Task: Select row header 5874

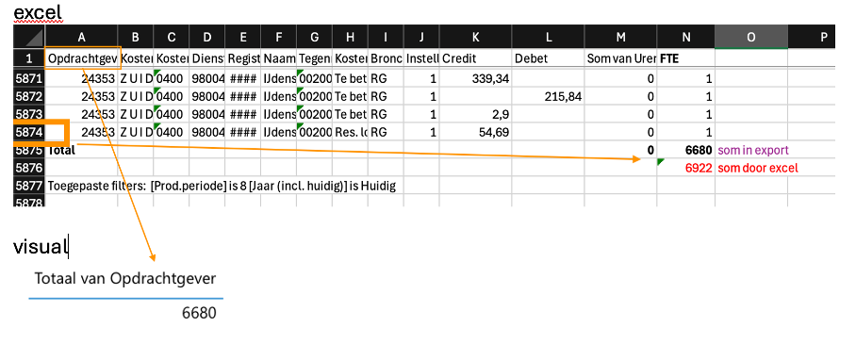Action: (29, 132)
